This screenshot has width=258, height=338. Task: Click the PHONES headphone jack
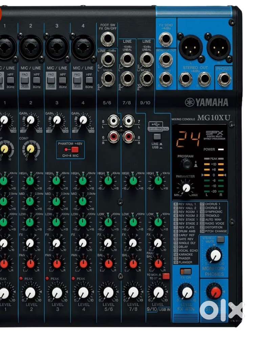click(x=224, y=80)
